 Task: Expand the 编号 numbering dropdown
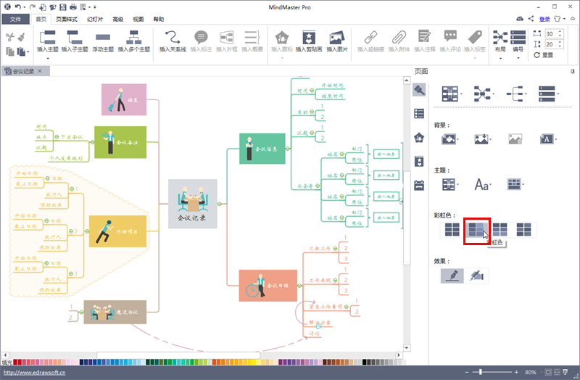pos(518,58)
